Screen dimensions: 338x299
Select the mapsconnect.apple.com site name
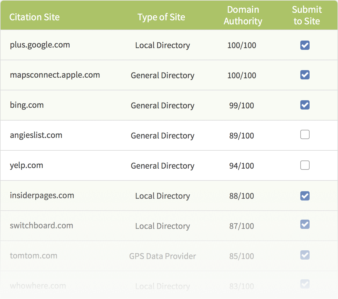[x=55, y=75]
